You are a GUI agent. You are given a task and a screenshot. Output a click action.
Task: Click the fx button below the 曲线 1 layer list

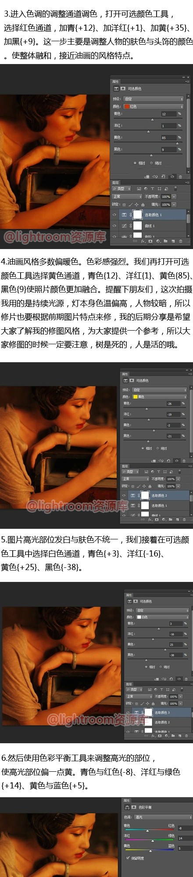[143, 241]
